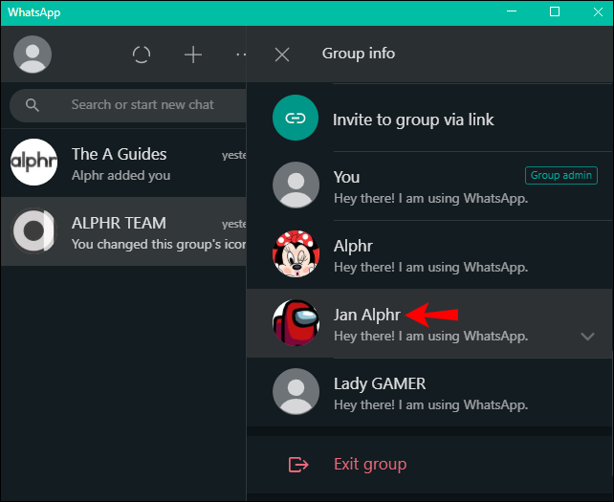Select the Alphr participant

click(x=429, y=255)
